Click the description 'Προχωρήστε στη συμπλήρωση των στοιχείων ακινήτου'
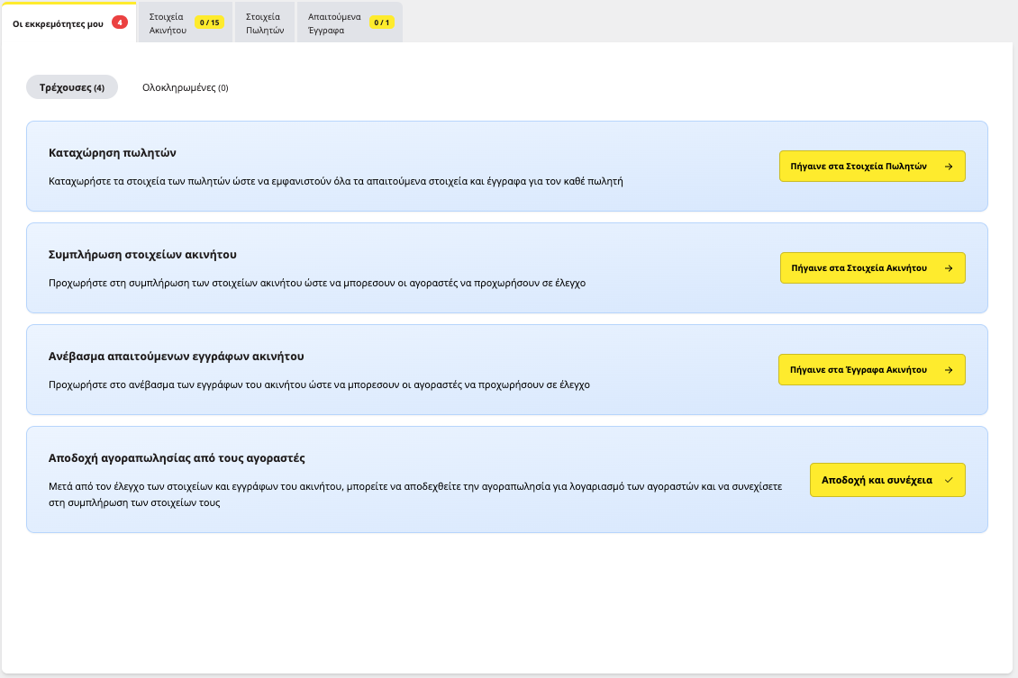The image size is (1018, 678). click(317, 283)
